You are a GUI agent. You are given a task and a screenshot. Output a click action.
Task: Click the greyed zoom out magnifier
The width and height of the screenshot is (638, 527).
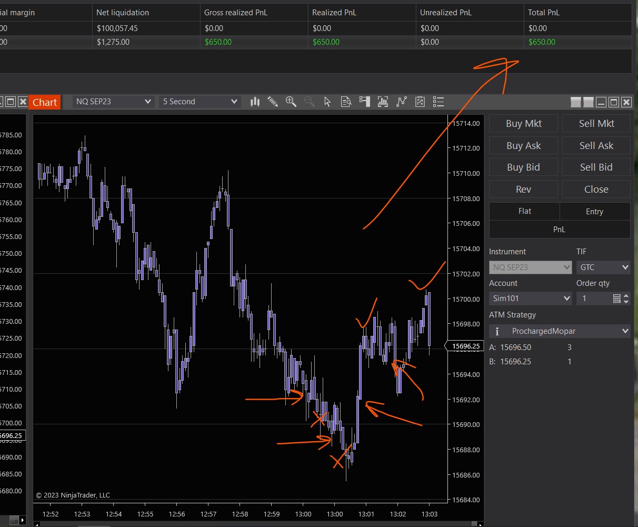[310, 102]
